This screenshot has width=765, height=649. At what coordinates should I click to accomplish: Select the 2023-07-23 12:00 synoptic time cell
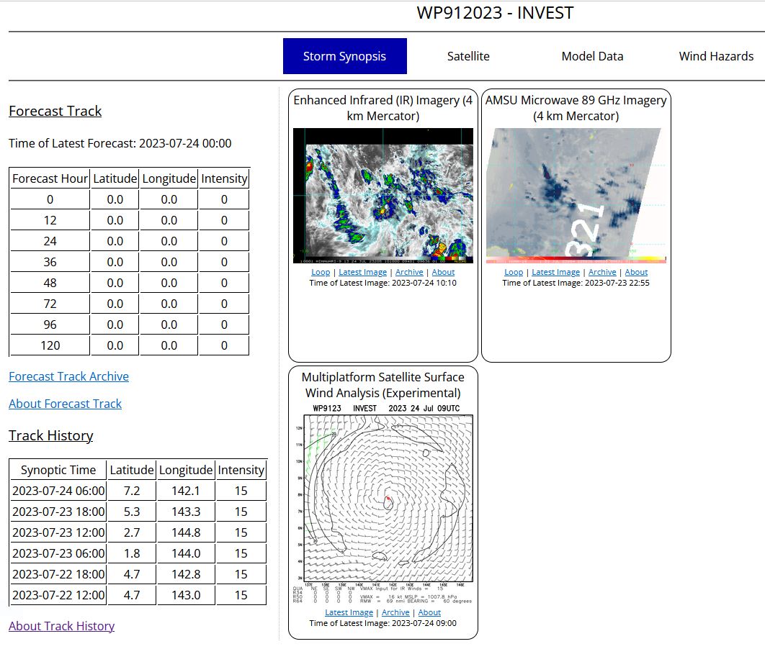[x=58, y=532]
